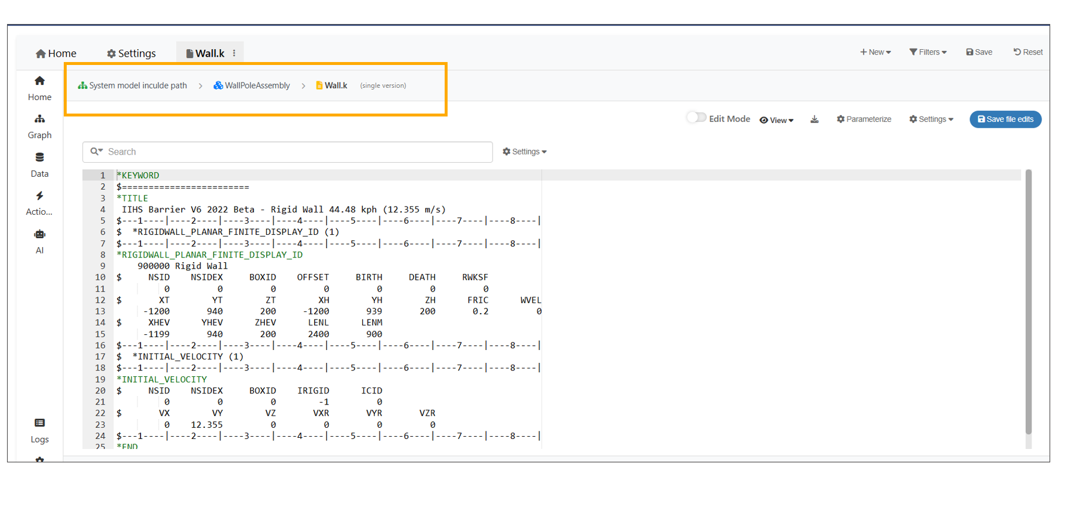Switch to the Settings tab

pyautogui.click(x=131, y=53)
